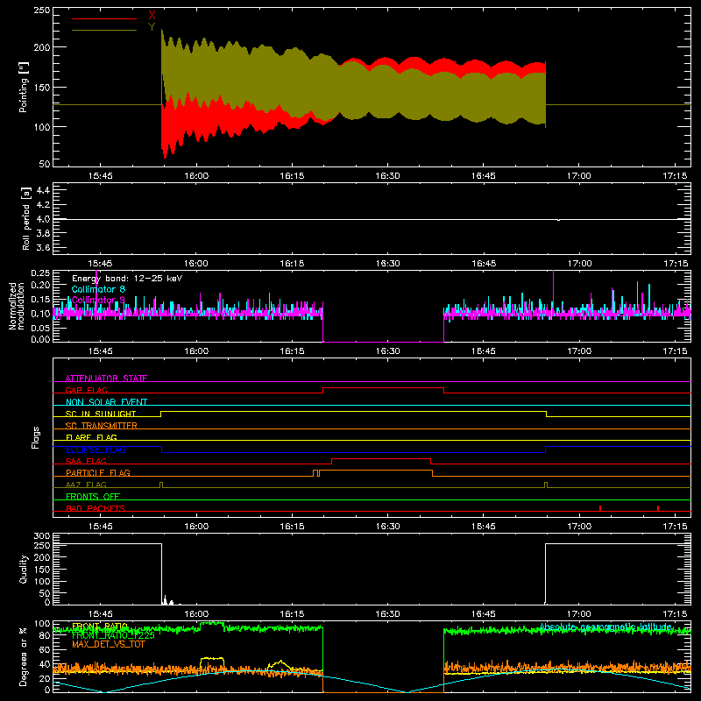
Task: Click the first BAD_PACKETS spike after 17:00
Action: coord(600,508)
